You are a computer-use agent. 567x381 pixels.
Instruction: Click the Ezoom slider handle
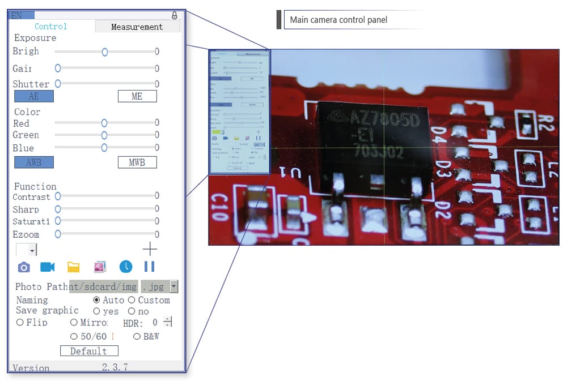click(58, 234)
